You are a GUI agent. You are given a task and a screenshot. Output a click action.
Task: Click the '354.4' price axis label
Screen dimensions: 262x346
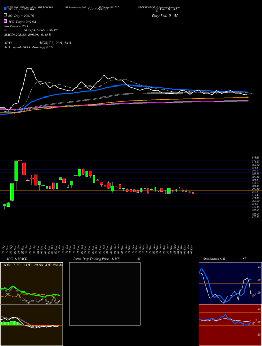pyautogui.click(x=255, y=168)
